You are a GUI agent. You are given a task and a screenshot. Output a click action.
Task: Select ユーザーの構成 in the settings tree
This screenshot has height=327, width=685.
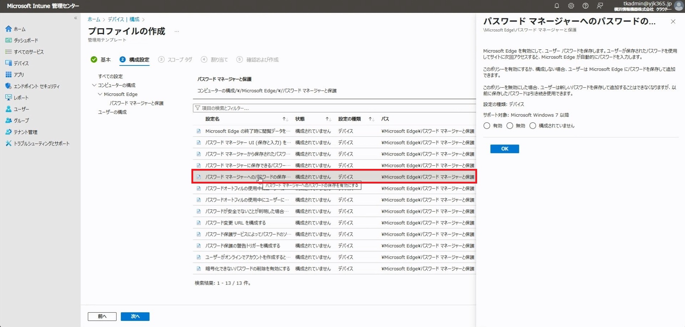click(x=112, y=112)
